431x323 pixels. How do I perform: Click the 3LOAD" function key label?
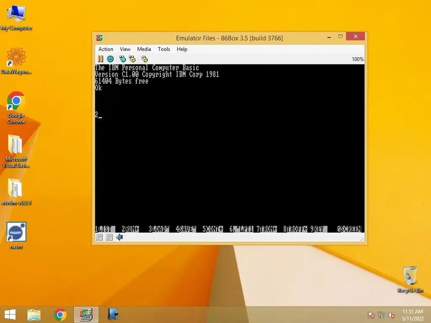click(159, 229)
